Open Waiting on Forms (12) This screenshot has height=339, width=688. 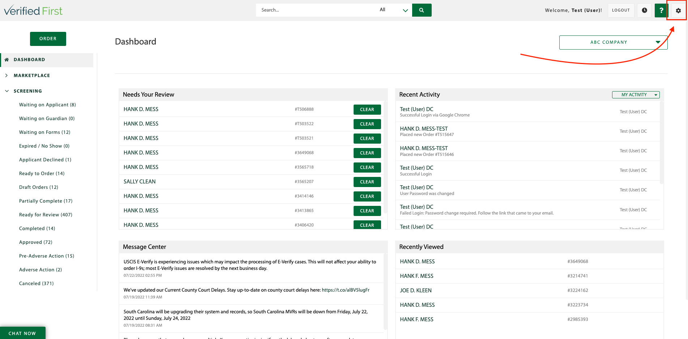click(44, 132)
